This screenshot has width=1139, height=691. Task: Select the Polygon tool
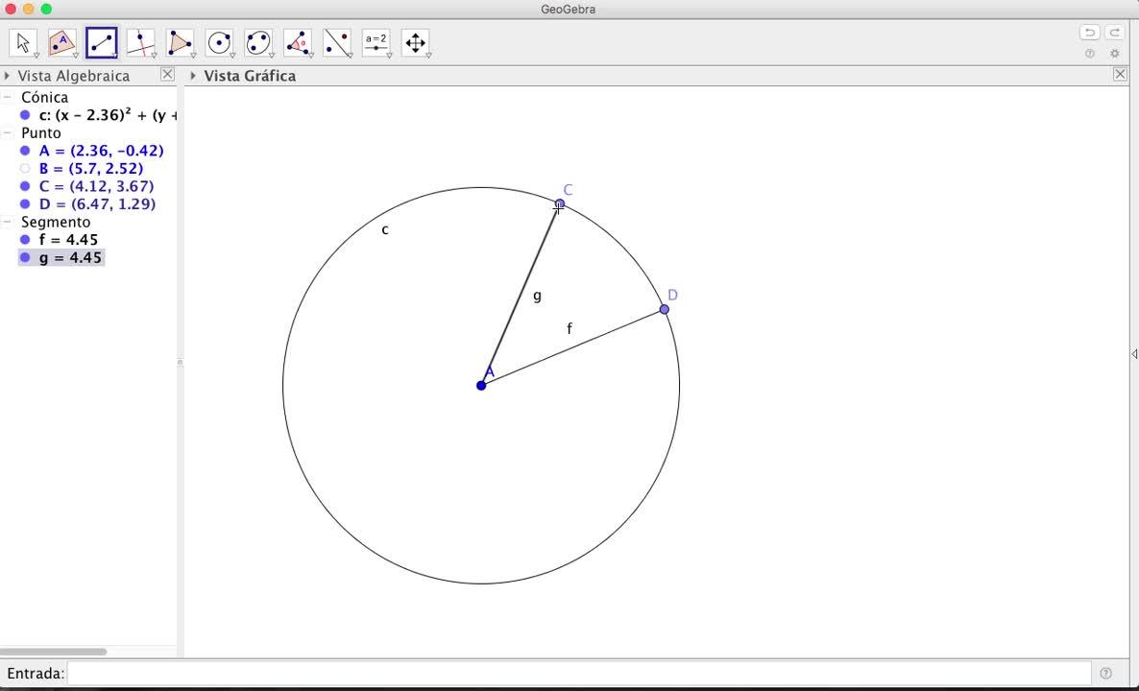(180, 43)
